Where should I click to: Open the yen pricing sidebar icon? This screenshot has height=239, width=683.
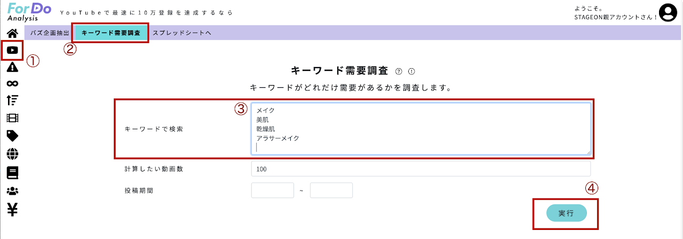tap(12, 209)
